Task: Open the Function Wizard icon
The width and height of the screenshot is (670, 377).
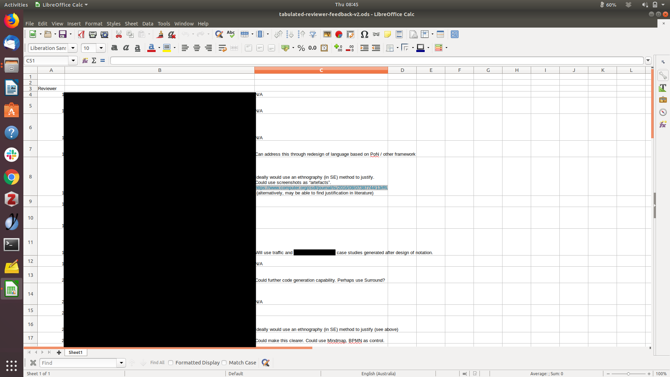Action: [85, 60]
